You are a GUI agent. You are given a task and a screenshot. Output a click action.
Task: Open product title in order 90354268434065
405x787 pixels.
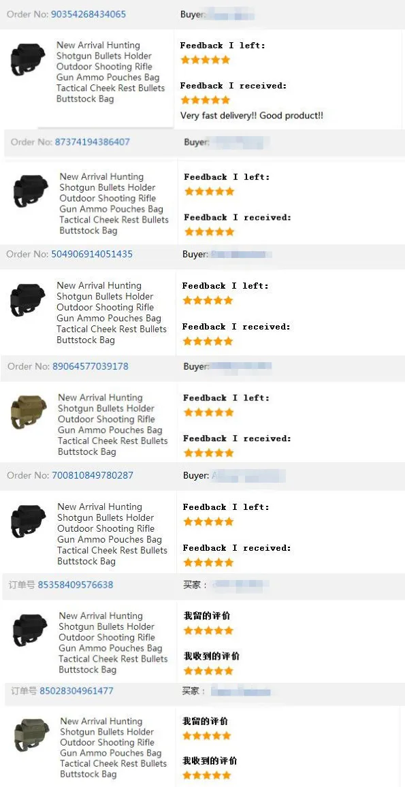(110, 71)
